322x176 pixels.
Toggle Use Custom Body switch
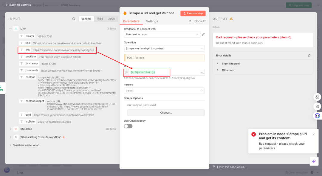point(128,126)
